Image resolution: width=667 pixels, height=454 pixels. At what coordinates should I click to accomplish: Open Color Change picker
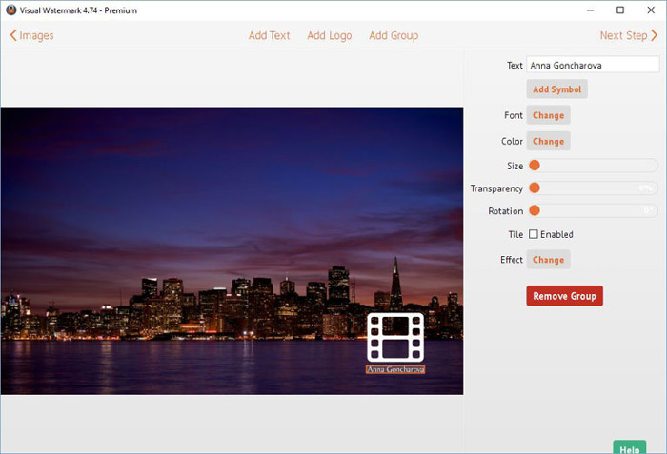[x=548, y=141]
